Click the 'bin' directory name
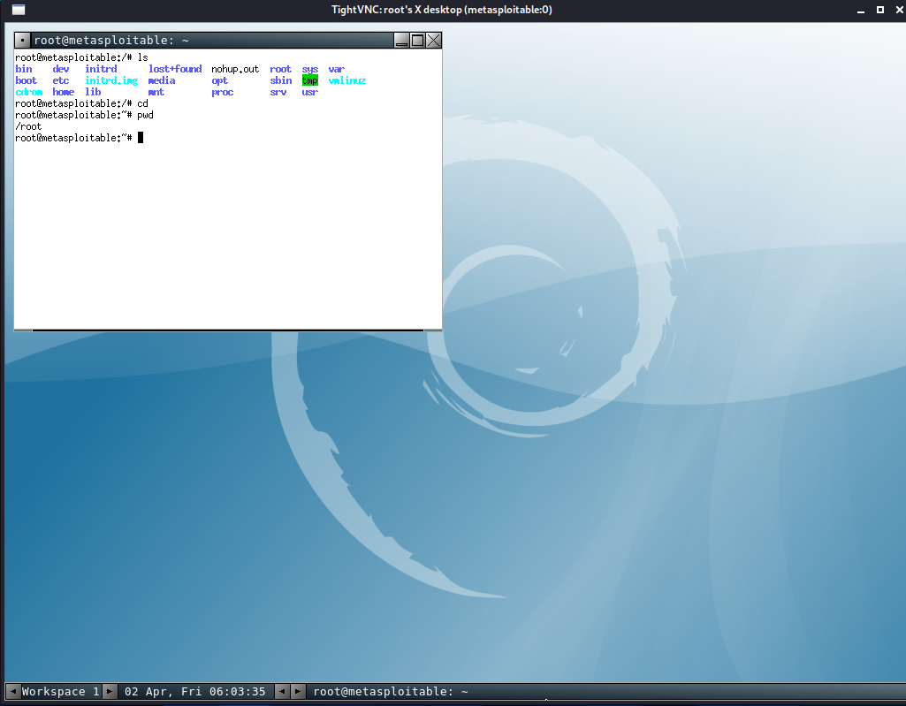 [24, 69]
